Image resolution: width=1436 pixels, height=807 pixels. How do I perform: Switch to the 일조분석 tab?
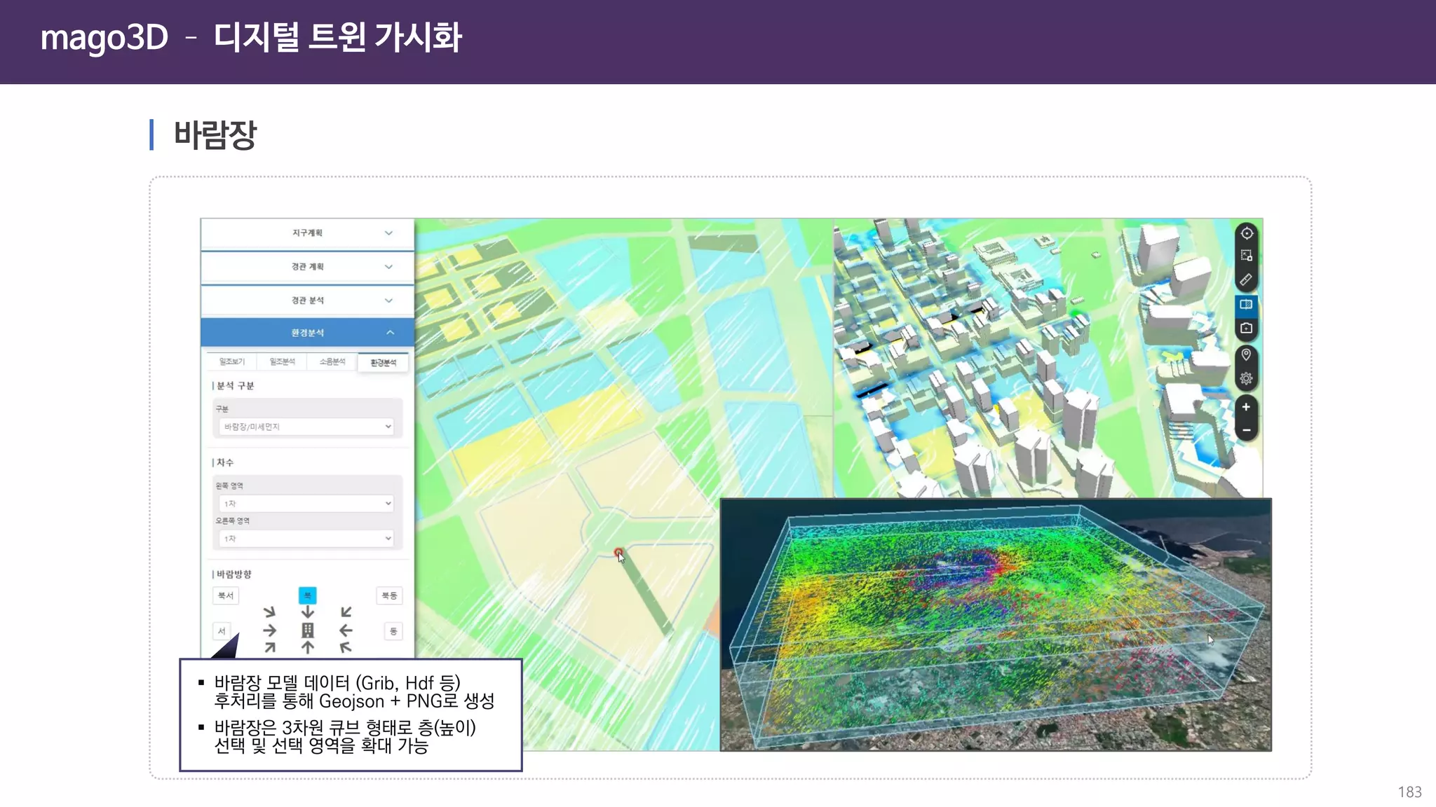tap(282, 361)
